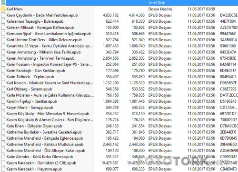Click file icon of Kazım Karabekir Günlükler
Image resolution: width=238 pixels, height=172 pixels.
tap(3, 163)
